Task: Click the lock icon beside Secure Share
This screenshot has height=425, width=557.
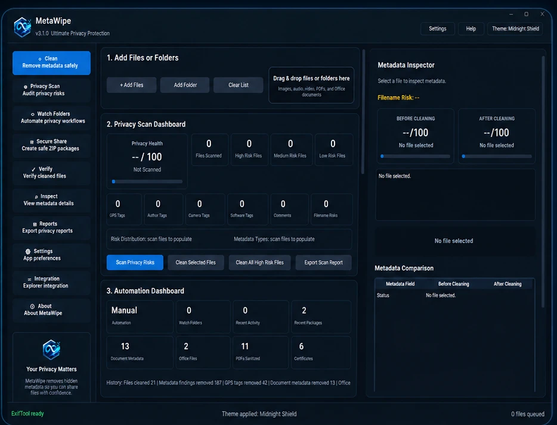Action: click(x=32, y=142)
